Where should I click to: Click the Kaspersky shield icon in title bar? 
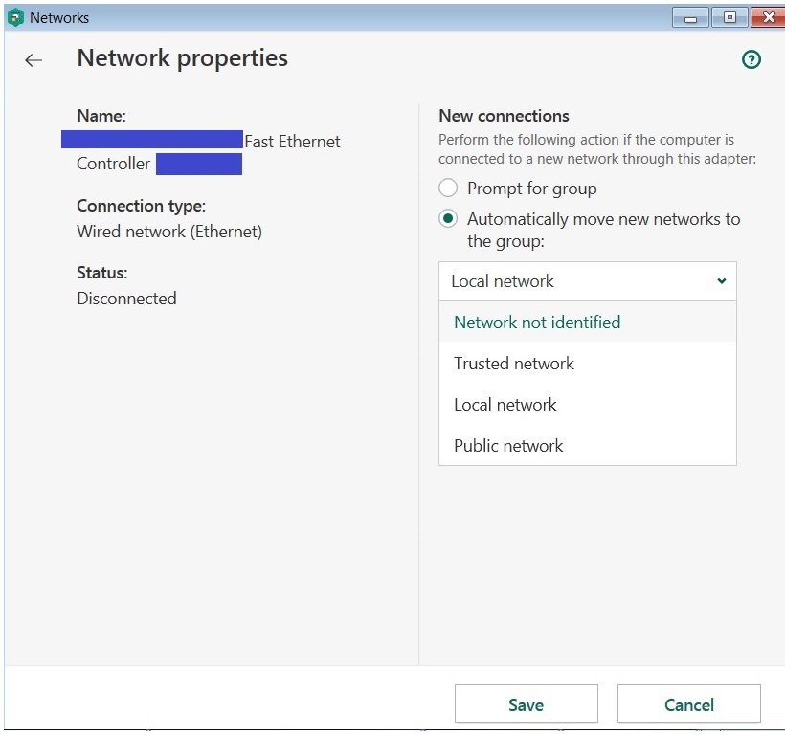click(x=14, y=17)
